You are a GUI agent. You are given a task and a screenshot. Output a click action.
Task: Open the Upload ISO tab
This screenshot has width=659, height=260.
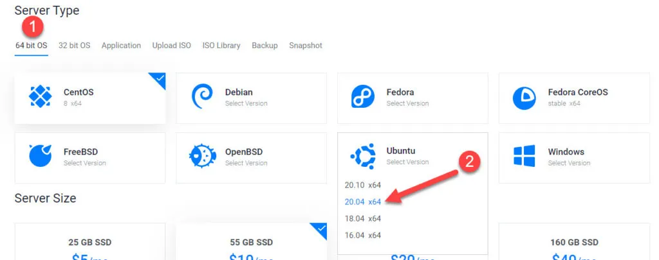pos(171,46)
